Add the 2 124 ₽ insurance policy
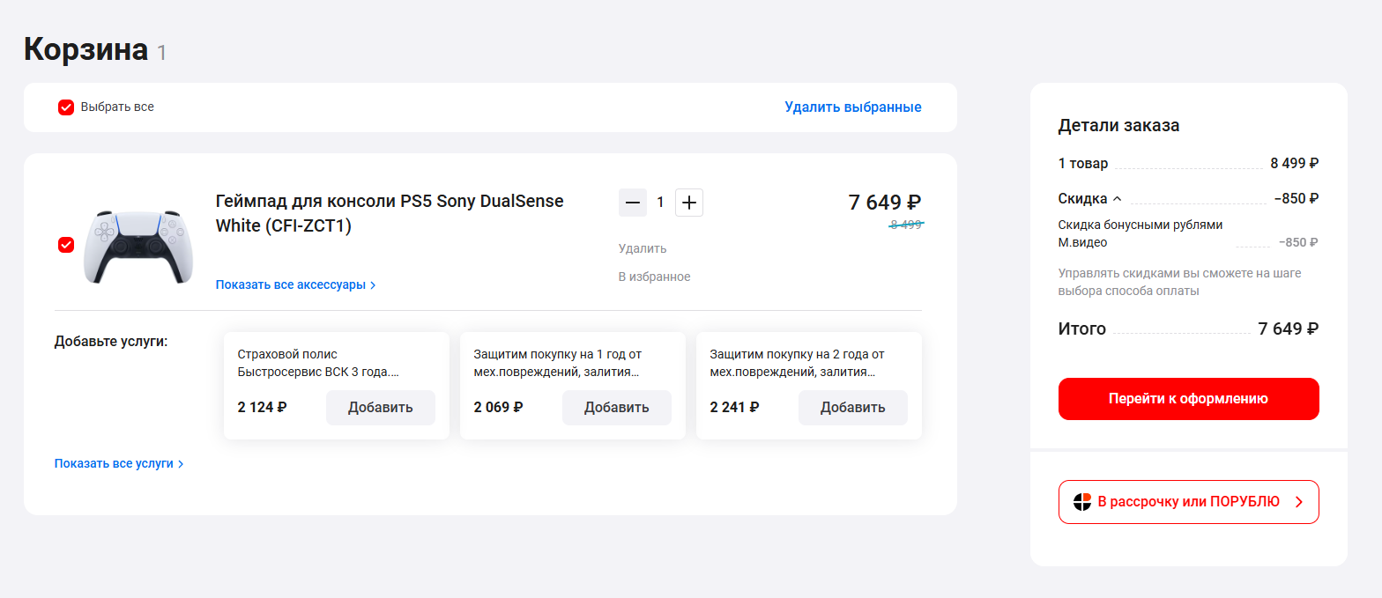The width and height of the screenshot is (1382, 598). tap(380, 408)
